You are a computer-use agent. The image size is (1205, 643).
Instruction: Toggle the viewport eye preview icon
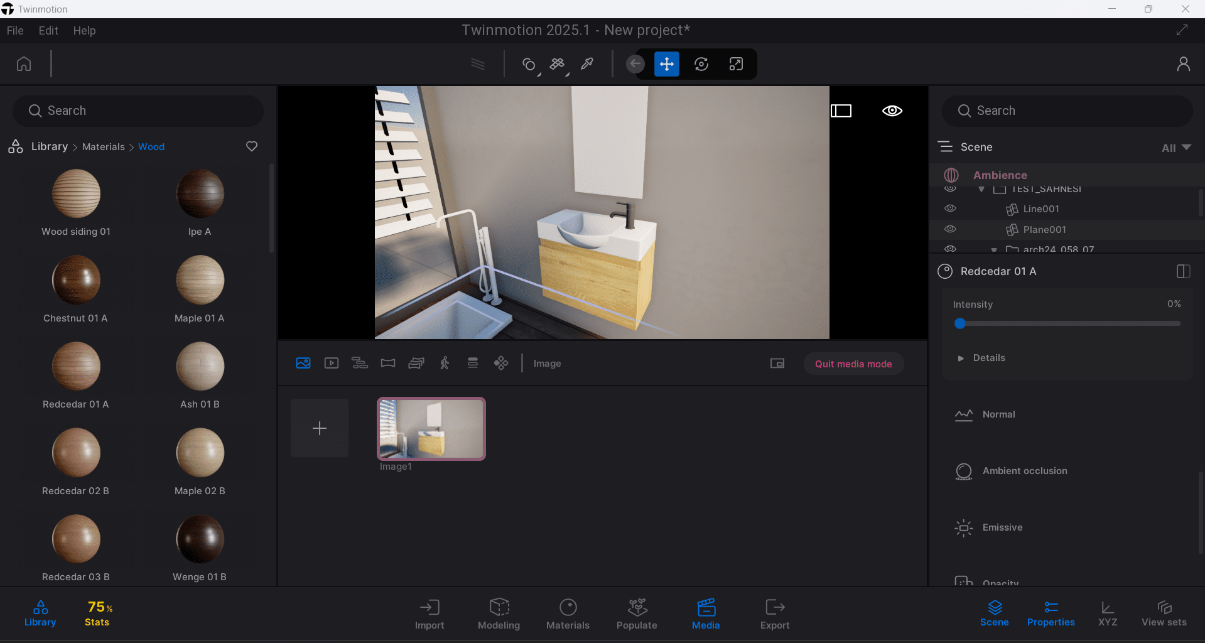(x=892, y=111)
